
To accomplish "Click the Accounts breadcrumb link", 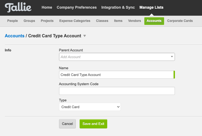I will [x=15, y=36].
